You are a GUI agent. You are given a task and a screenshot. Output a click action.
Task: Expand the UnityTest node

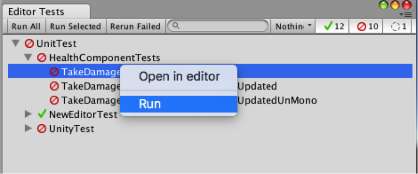click(28, 129)
